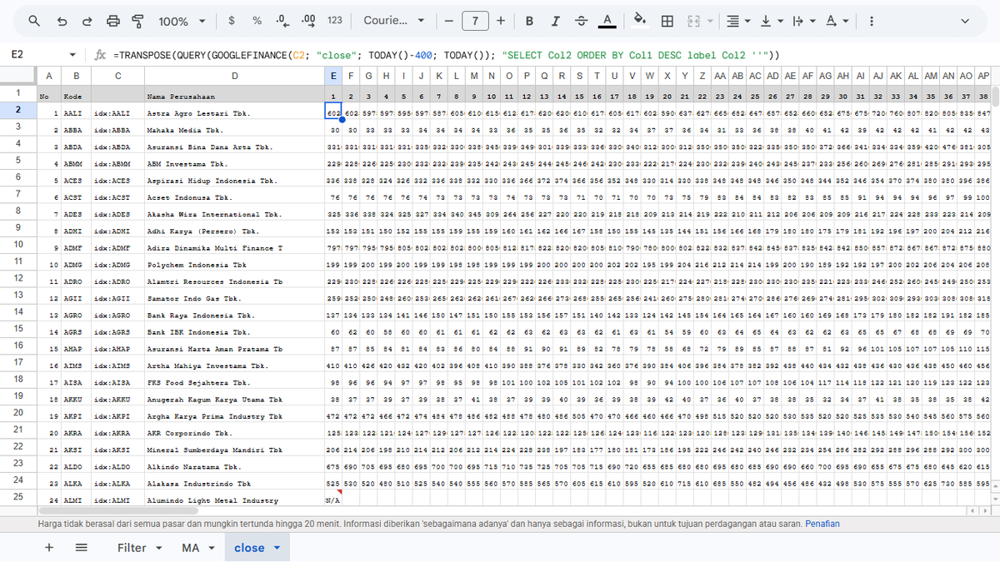Select the 'Nama Perusahaan' header cell
Viewport: 1000px width, 562px height.
click(234, 96)
